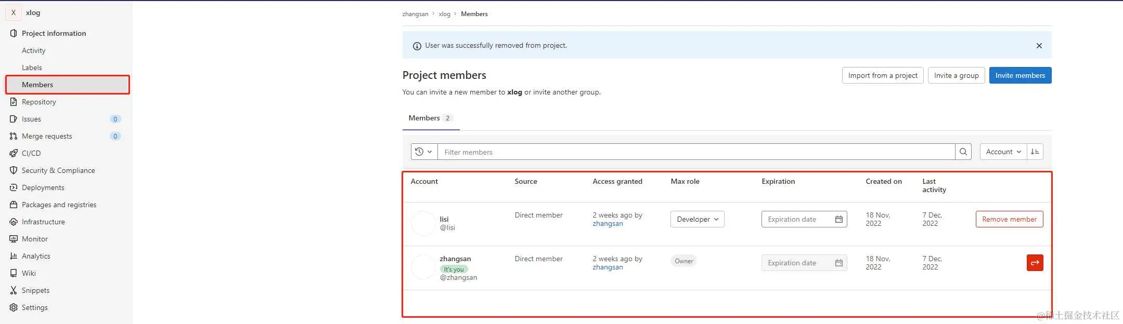The image size is (1123, 324).
Task: Click the red leave project icon
Action: [x=1035, y=263]
